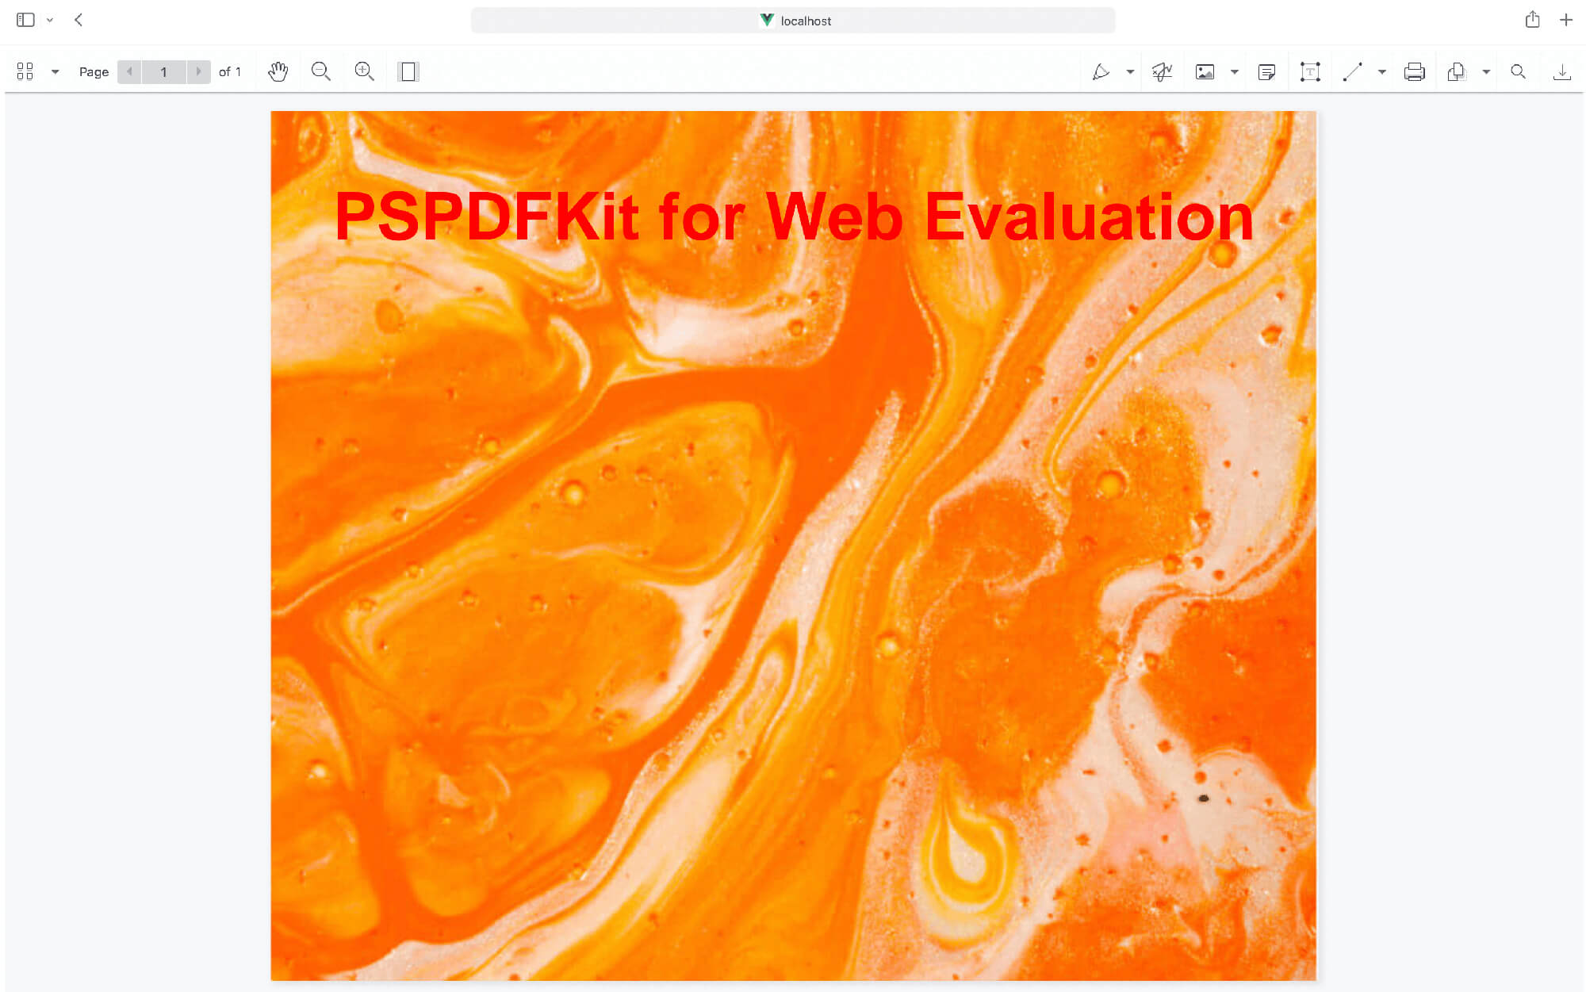Image resolution: width=1586 pixels, height=992 pixels.
Task: Select the note annotation tool
Action: (1266, 71)
